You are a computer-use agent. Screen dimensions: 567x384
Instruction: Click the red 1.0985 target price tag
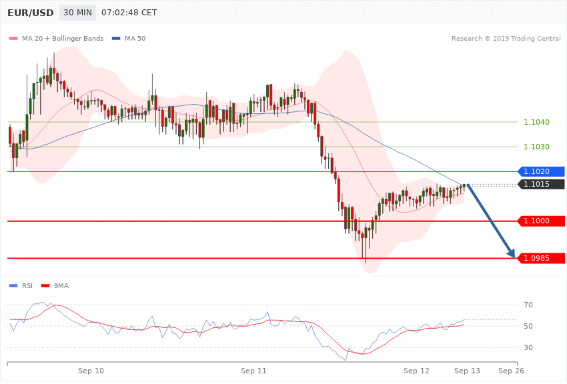[542, 258]
